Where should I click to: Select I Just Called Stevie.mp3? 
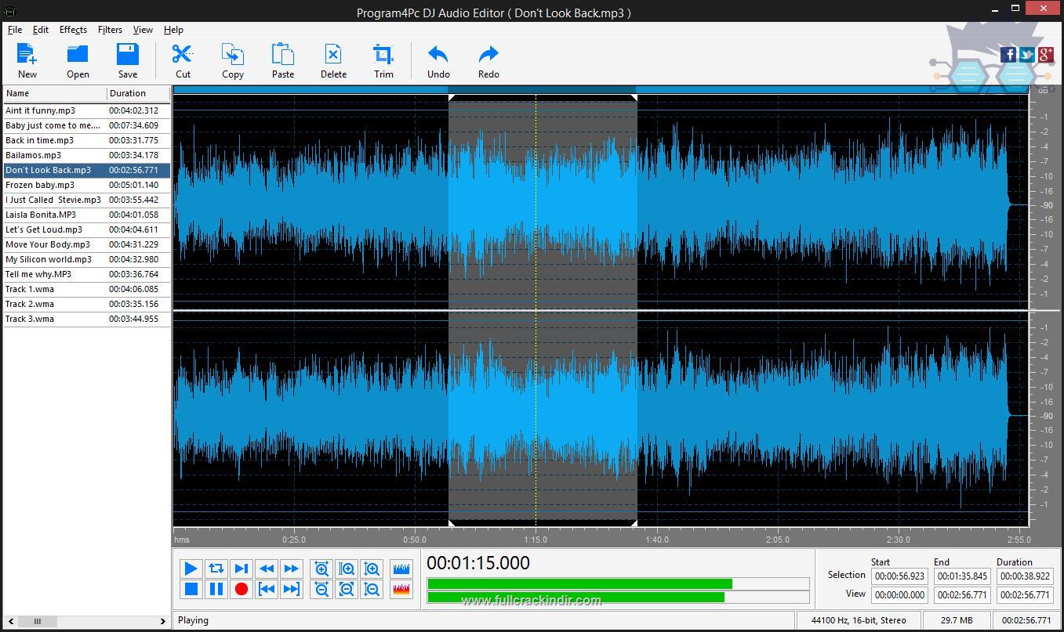point(86,200)
